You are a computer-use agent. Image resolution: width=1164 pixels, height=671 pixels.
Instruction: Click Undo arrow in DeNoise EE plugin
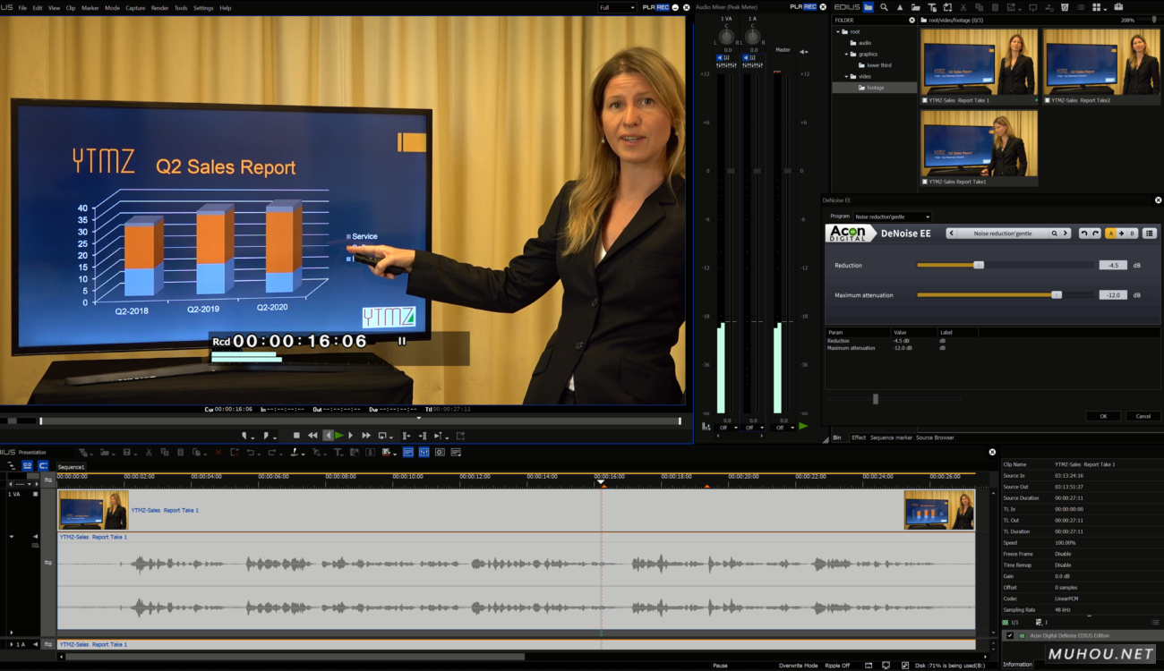click(x=1083, y=234)
